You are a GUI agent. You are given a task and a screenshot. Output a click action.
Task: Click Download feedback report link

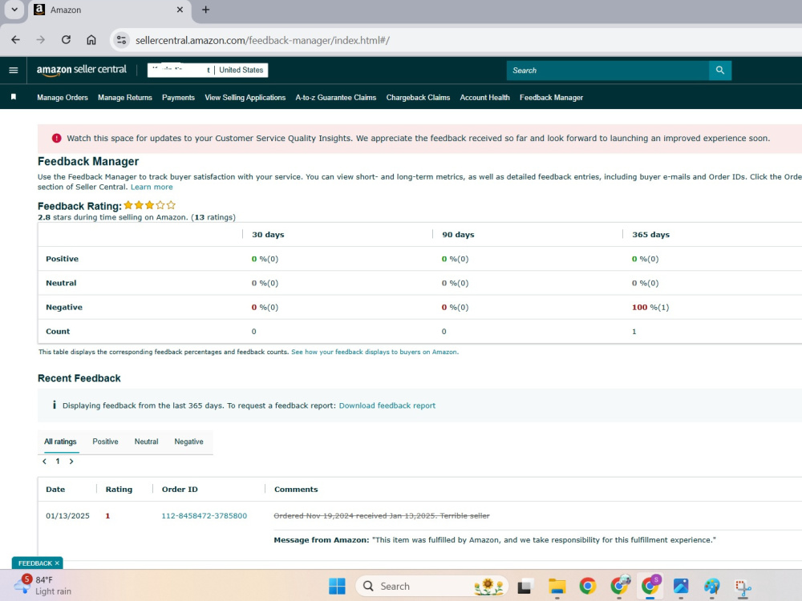[387, 405]
